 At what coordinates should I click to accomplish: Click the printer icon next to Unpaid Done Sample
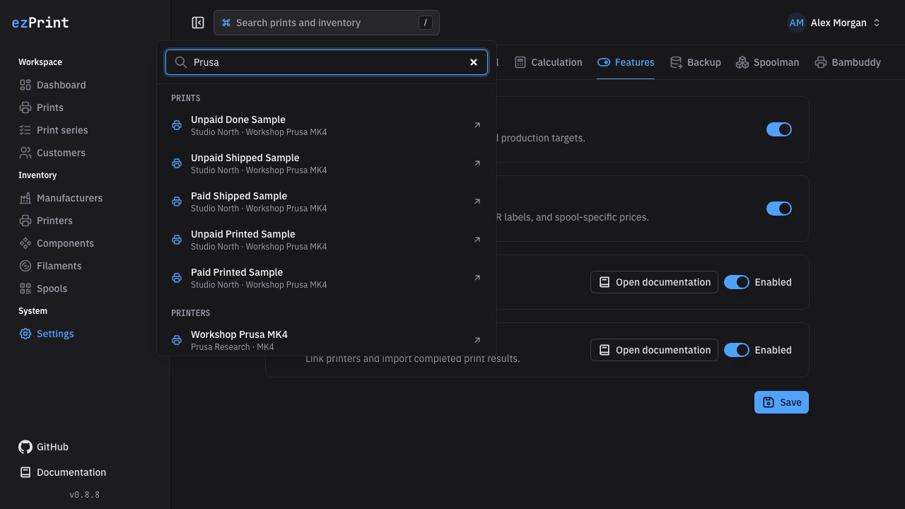[177, 125]
